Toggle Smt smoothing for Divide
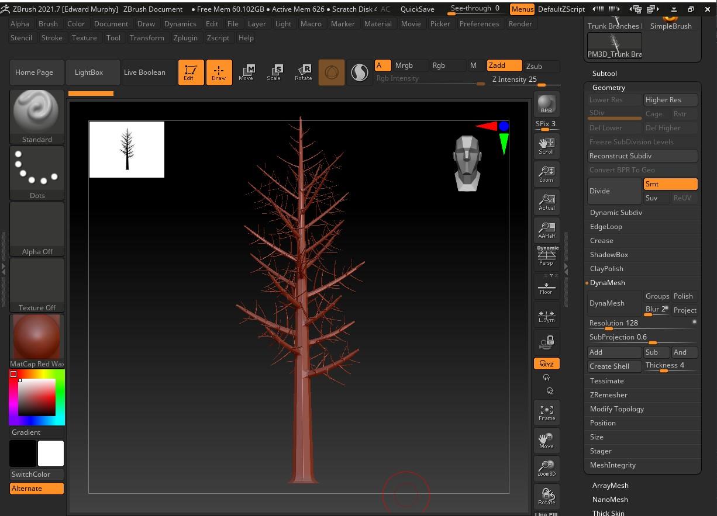 (x=670, y=184)
